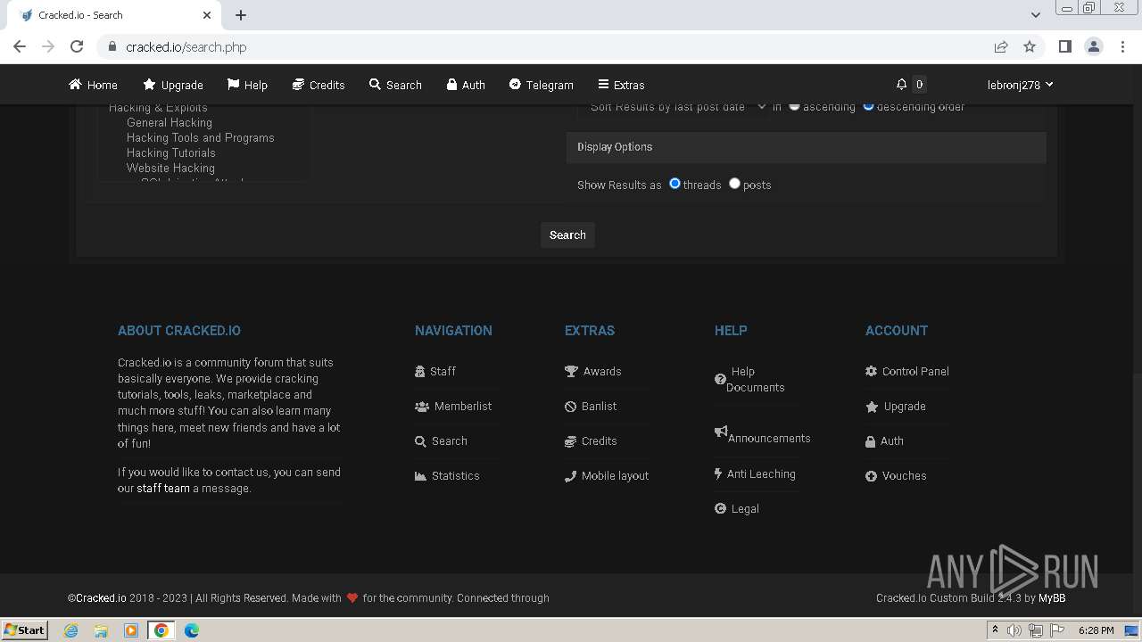Viewport: 1142px width, 642px height.
Task: Click the Cracked.io copyright link
Action: 101,597
